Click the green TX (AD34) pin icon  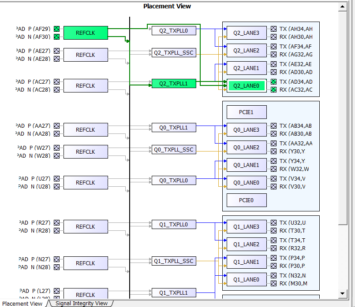[x=274, y=82]
